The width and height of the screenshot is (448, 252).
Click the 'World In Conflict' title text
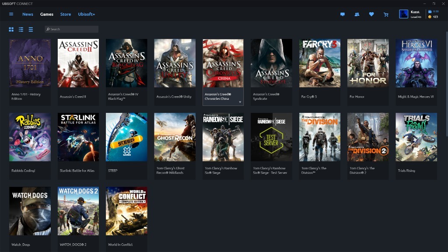coord(120,245)
